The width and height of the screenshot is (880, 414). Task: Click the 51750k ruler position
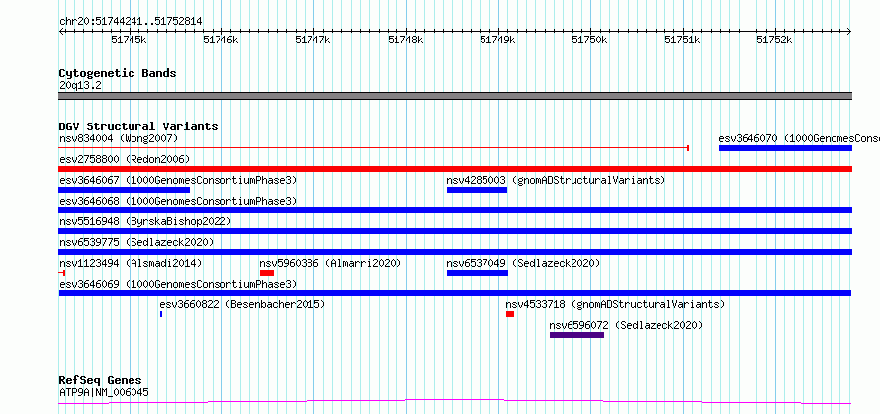click(x=590, y=40)
